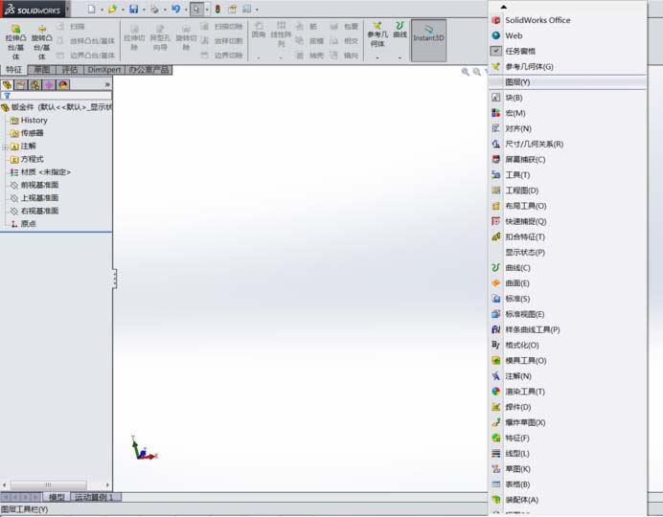Toggle the Task Pane (任务窗格) checkbox item
The width and height of the screenshot is (663, 517).
point(567,51)
